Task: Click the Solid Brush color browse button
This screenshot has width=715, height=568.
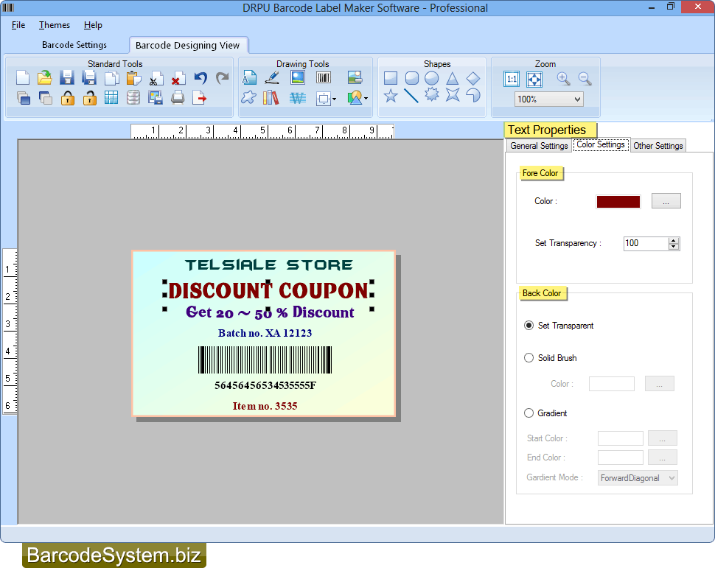Action: 660,384
